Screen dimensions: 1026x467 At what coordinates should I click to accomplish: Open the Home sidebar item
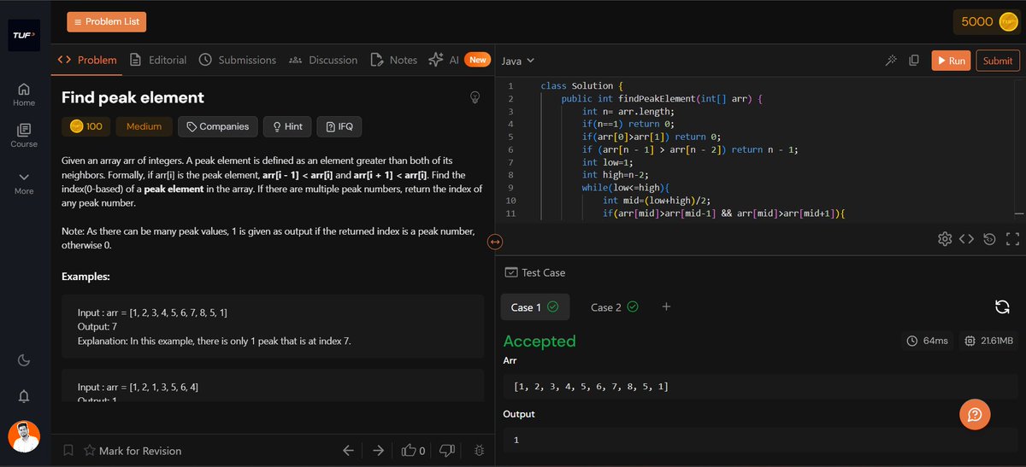click(24, 95)
